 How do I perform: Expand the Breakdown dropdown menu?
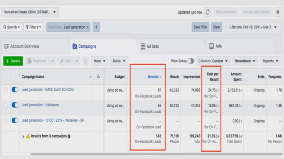point(245,61)
